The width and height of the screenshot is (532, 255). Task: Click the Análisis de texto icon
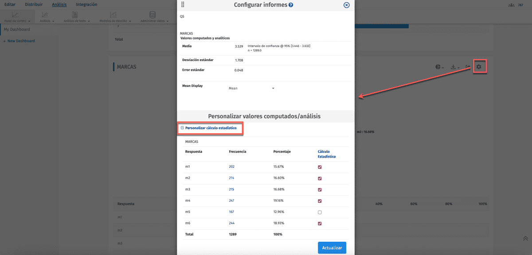(x=75, y=15)
